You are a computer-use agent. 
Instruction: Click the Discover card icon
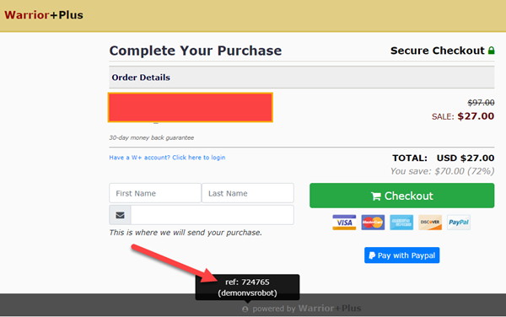tap(430, 223)
